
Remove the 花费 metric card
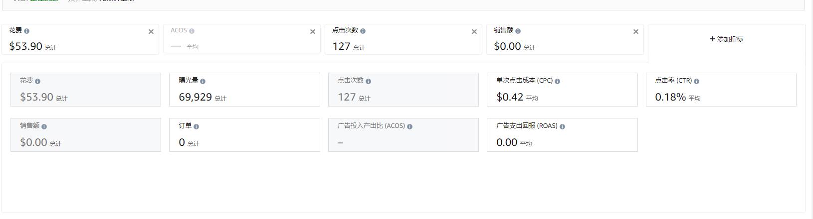[x=151, y=32]
